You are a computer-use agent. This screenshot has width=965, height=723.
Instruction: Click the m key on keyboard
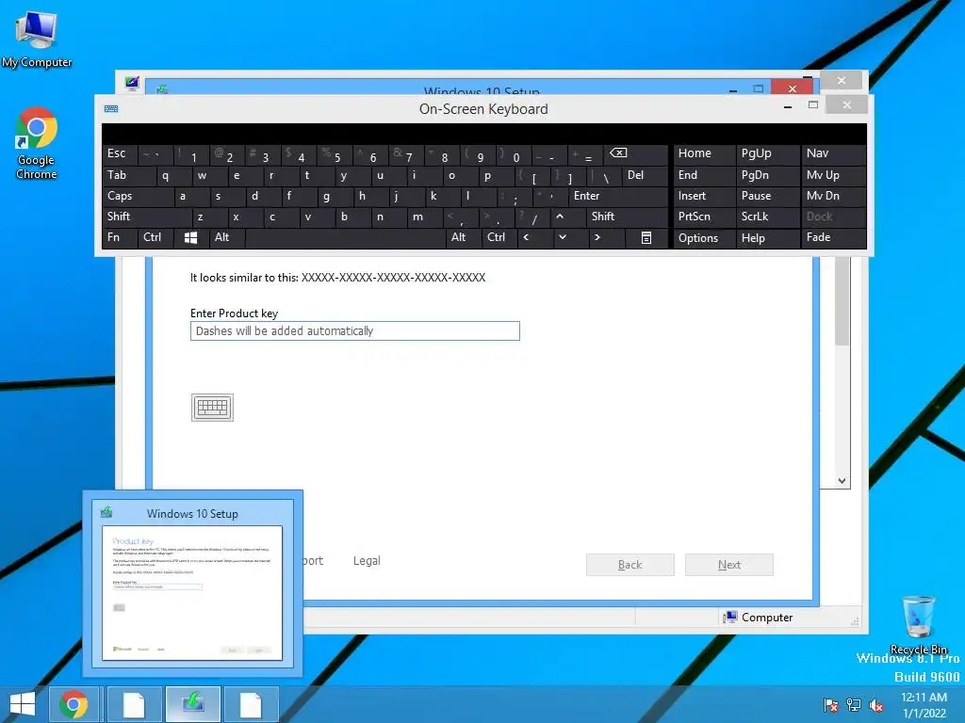425,217
